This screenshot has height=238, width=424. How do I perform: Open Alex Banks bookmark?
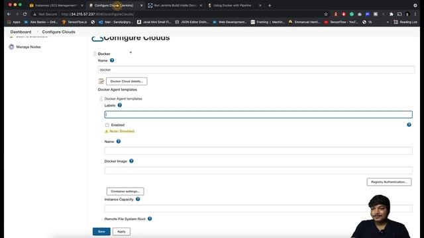(x=41, y=22)
